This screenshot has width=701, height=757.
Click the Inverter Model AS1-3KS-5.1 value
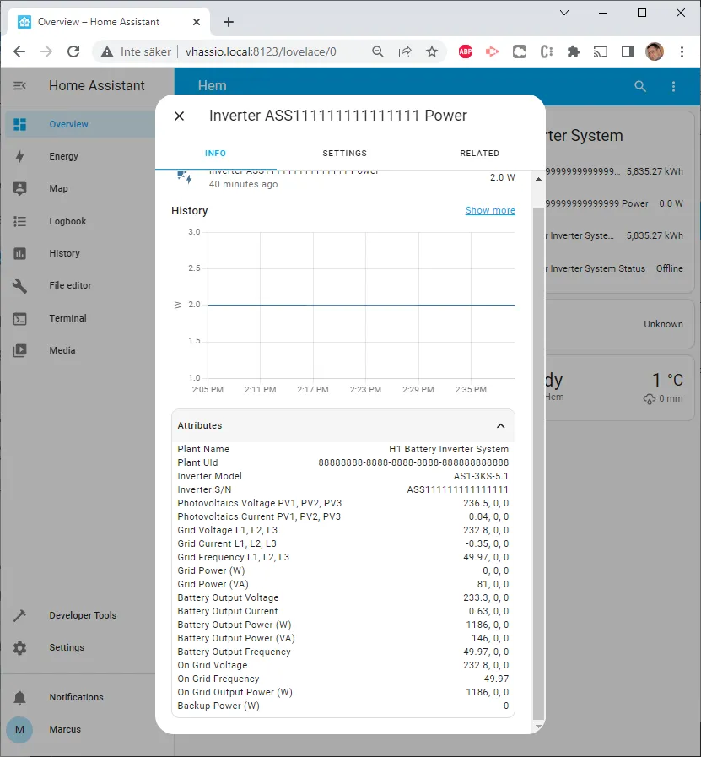[481, 476]
